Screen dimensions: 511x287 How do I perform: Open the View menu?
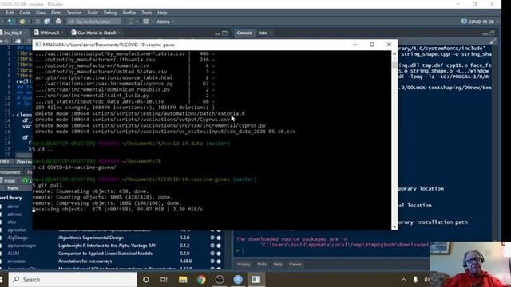(x=41, y=13)
